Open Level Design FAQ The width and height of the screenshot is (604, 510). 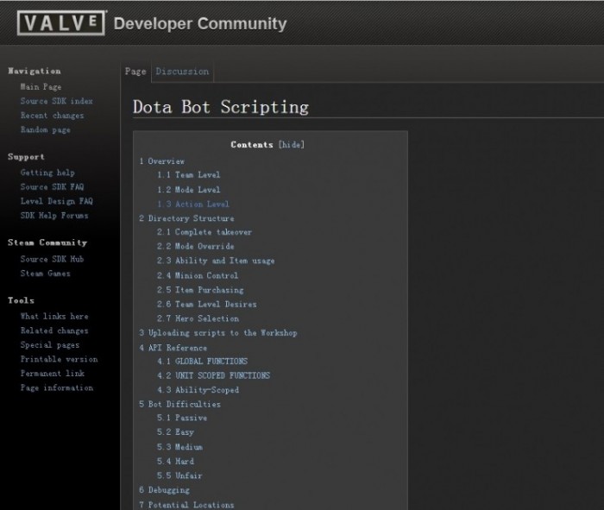click(57, 201)
